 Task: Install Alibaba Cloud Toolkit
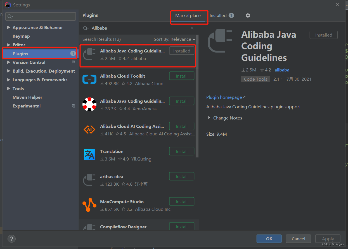(182, 76)
